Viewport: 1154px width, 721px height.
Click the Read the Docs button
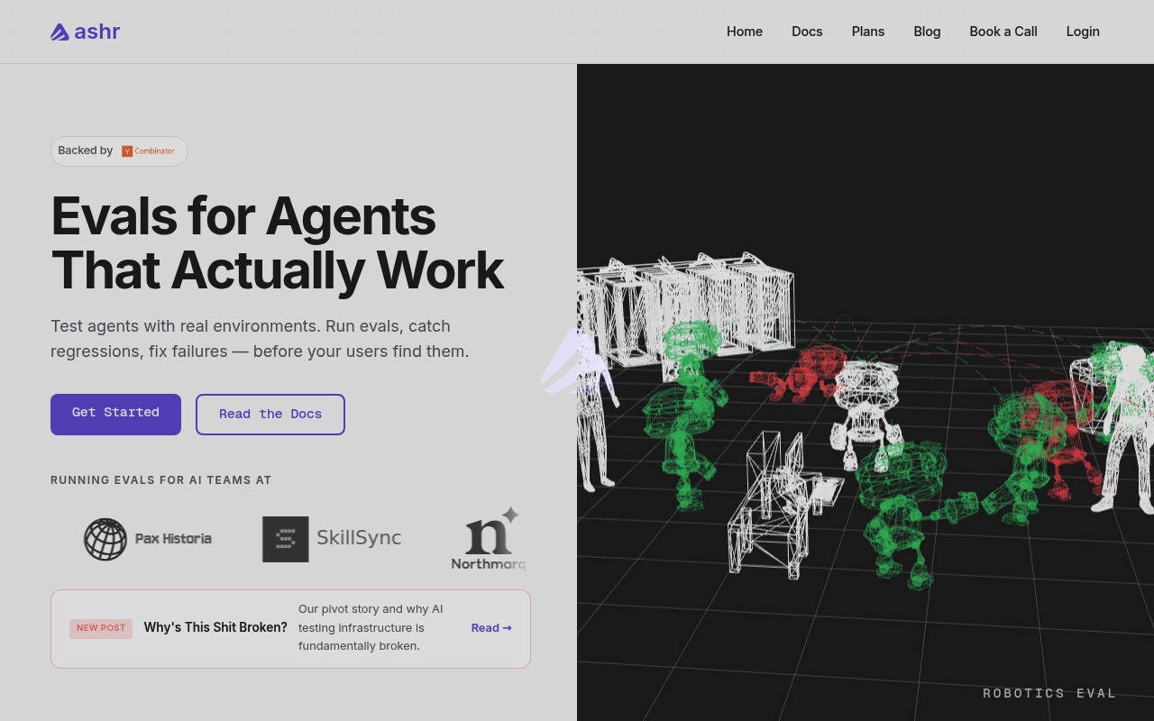click(270, 415)
